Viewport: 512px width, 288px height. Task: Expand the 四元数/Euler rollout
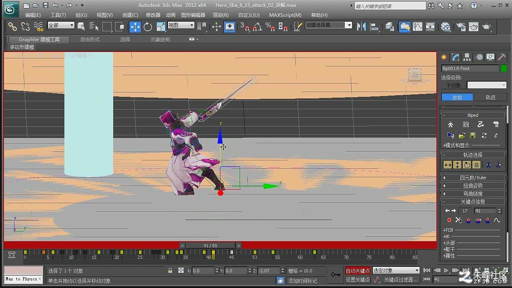(473, 178)
